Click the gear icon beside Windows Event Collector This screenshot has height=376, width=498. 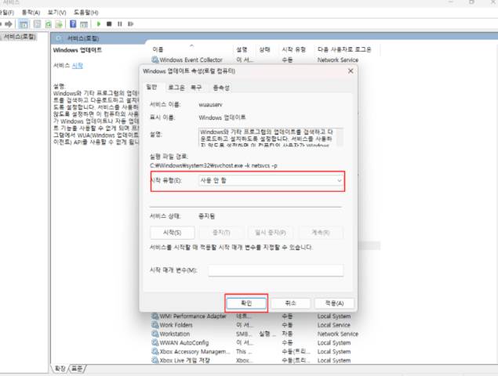[155, 60]
